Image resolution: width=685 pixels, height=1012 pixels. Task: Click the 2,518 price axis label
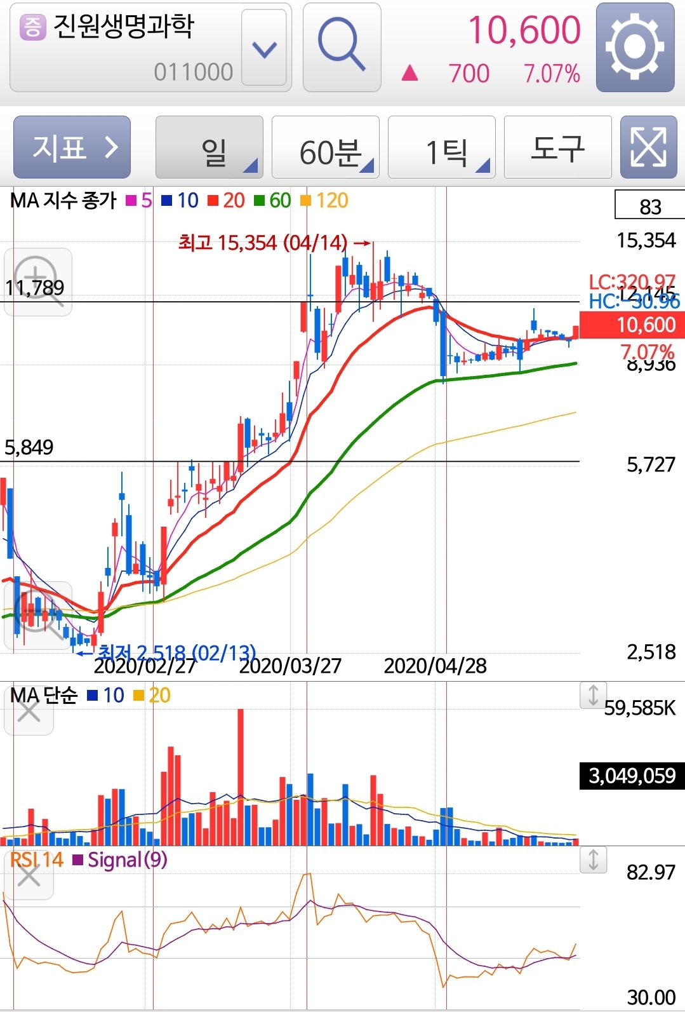point(651,652)
